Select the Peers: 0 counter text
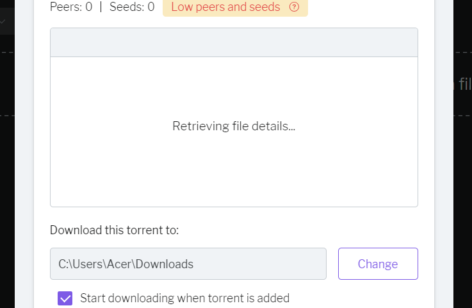Viewport: 472px width, 308px height. tap(71, 6)
